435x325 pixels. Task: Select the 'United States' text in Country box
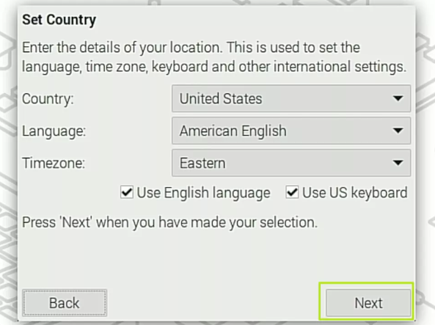(x=221, y=98)
